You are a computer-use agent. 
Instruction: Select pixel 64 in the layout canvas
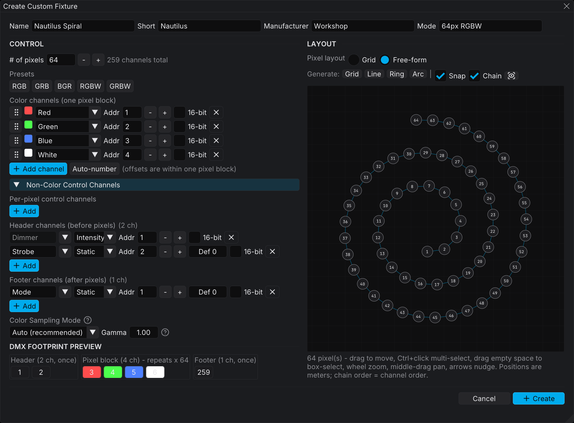(x=416, y=120)
